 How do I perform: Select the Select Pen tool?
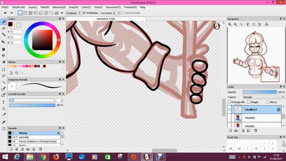pyautogui.click(x=4, y=89)
